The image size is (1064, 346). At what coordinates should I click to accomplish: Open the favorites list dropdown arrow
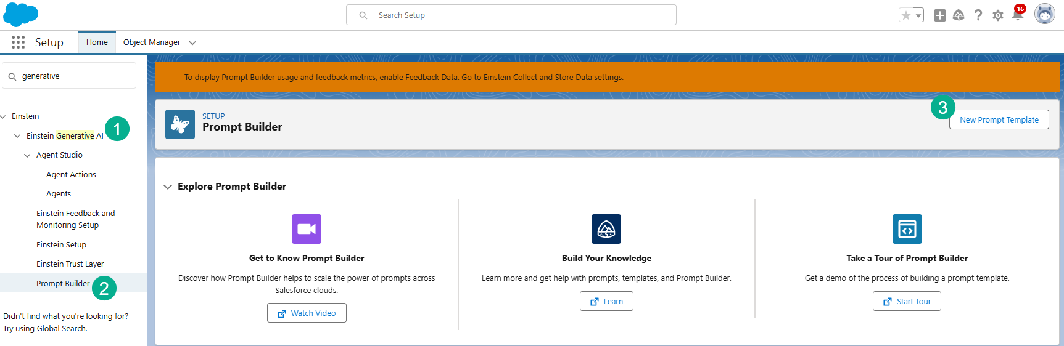(x=918, y=15)
